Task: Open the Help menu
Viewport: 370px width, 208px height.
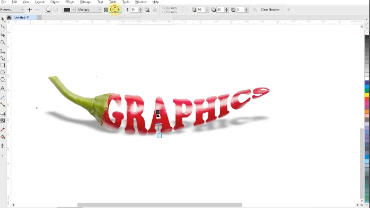Action: 155,2
